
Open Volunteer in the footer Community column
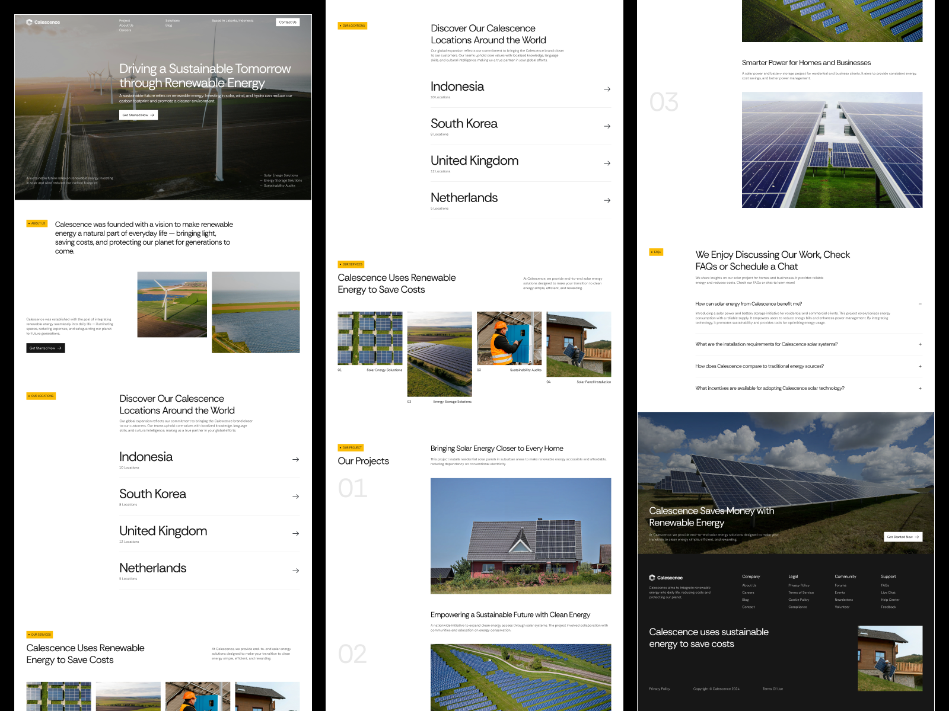click(842, 607)
